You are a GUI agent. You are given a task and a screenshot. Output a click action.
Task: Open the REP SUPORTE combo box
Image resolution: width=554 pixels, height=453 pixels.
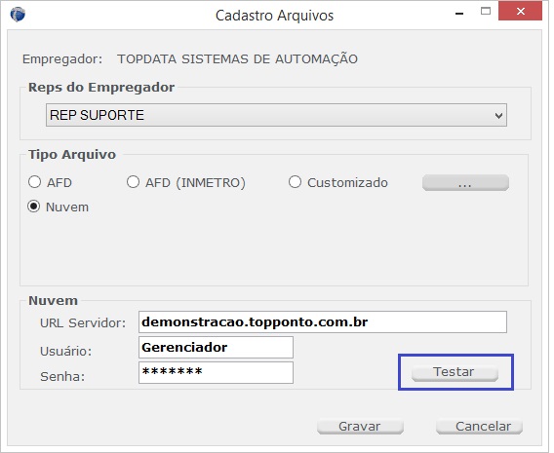[276, 115]
